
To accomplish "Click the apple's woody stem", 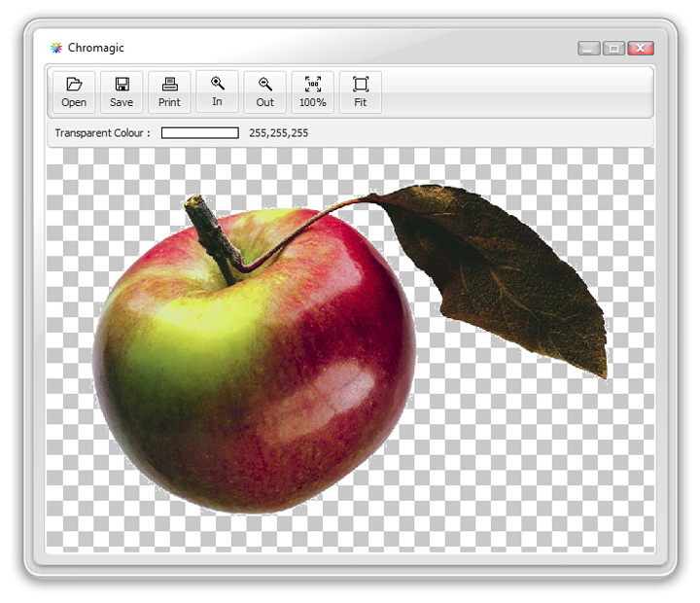I will click(x=209, y=233).
